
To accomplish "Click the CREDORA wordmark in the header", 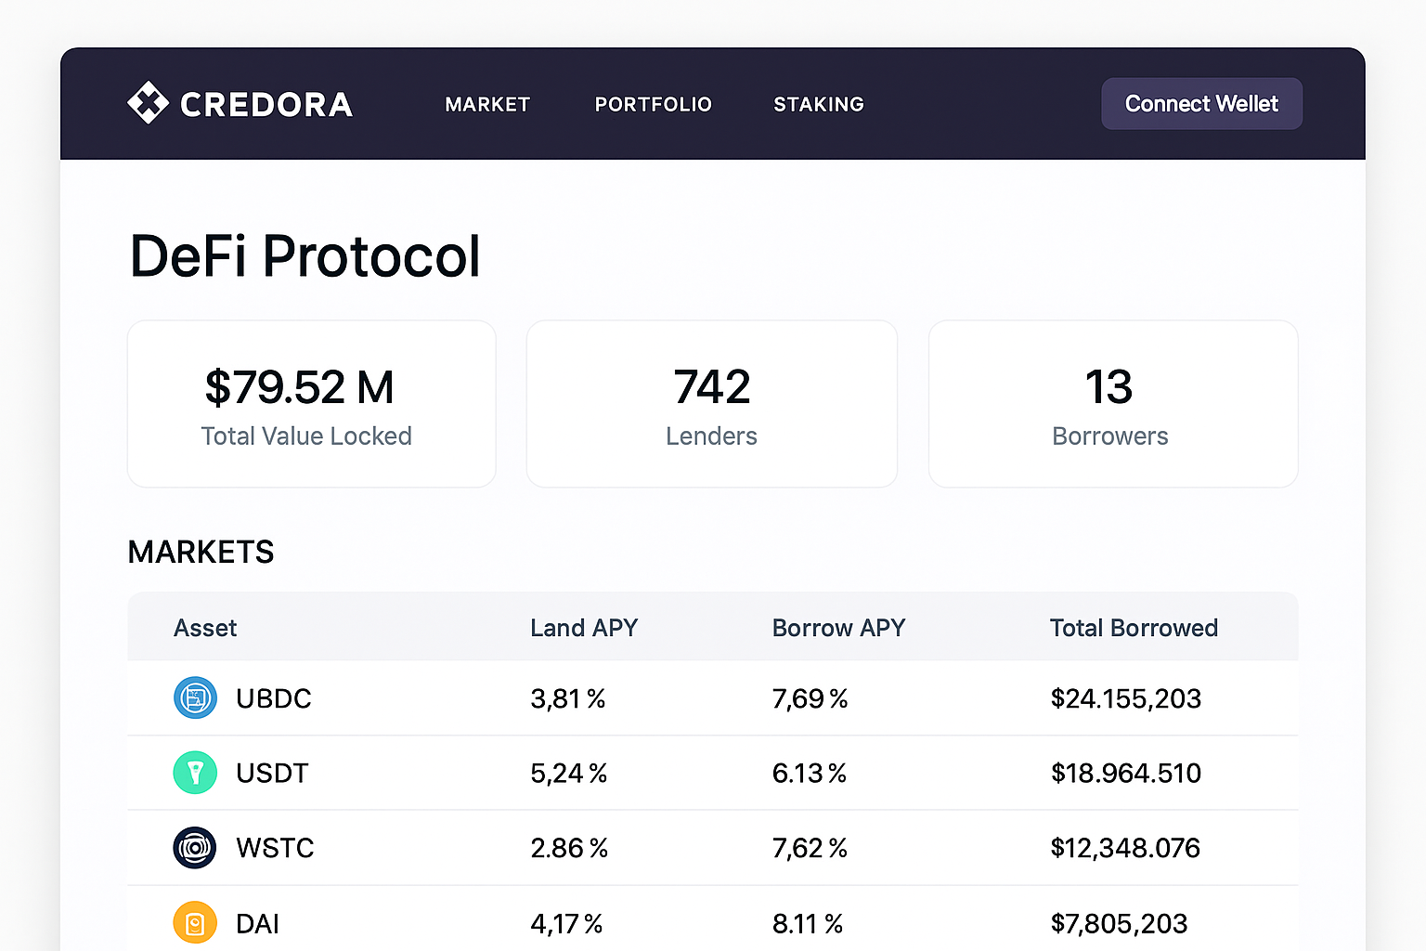I will pyautogui.click(x=267, y=103).
